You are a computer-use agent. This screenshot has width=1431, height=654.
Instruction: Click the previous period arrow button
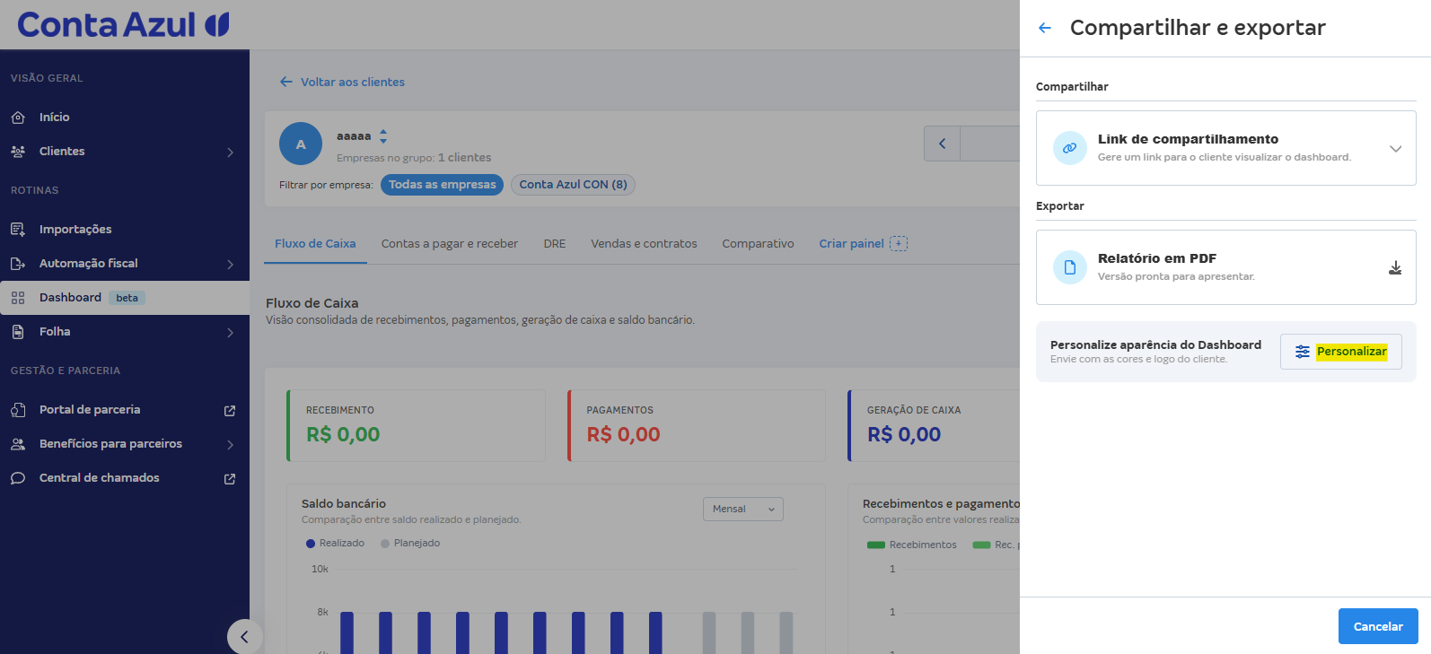point(942,144)
